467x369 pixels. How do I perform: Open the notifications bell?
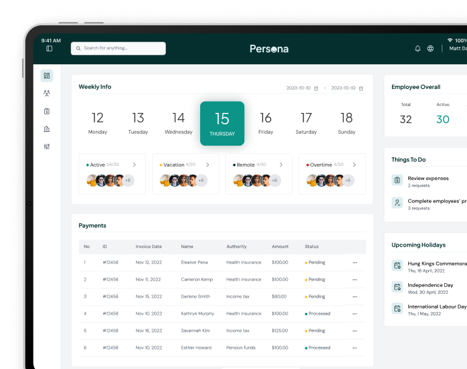(418, 49)
